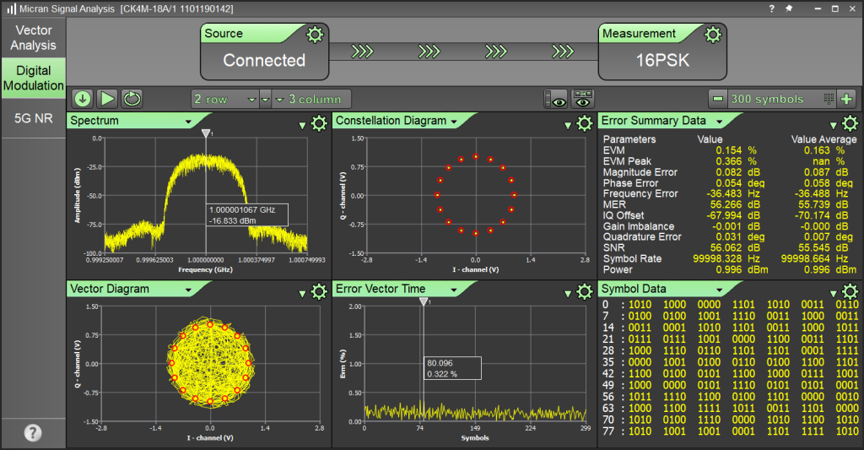The height and width of the screenshot is (450, 864).
Task: Click the restart loop measurement button
Action: click(x=132, y=99)
